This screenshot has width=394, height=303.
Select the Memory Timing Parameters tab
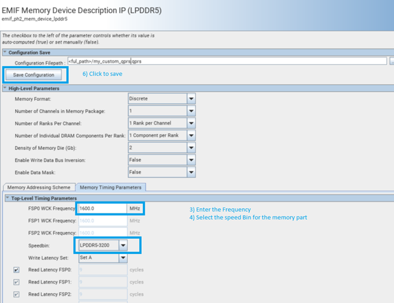tap(110, 187)
